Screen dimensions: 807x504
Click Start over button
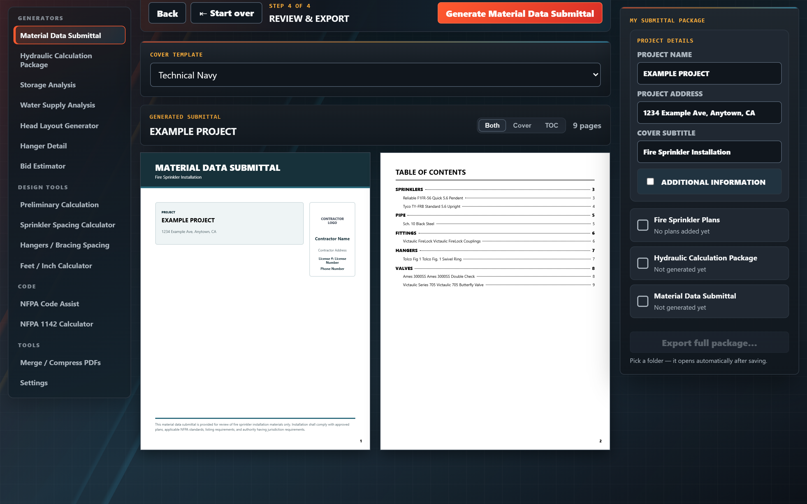tap(226, 13)
